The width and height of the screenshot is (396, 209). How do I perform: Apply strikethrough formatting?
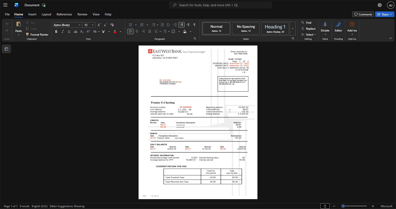pyautogui.click(x=75, y=31)
